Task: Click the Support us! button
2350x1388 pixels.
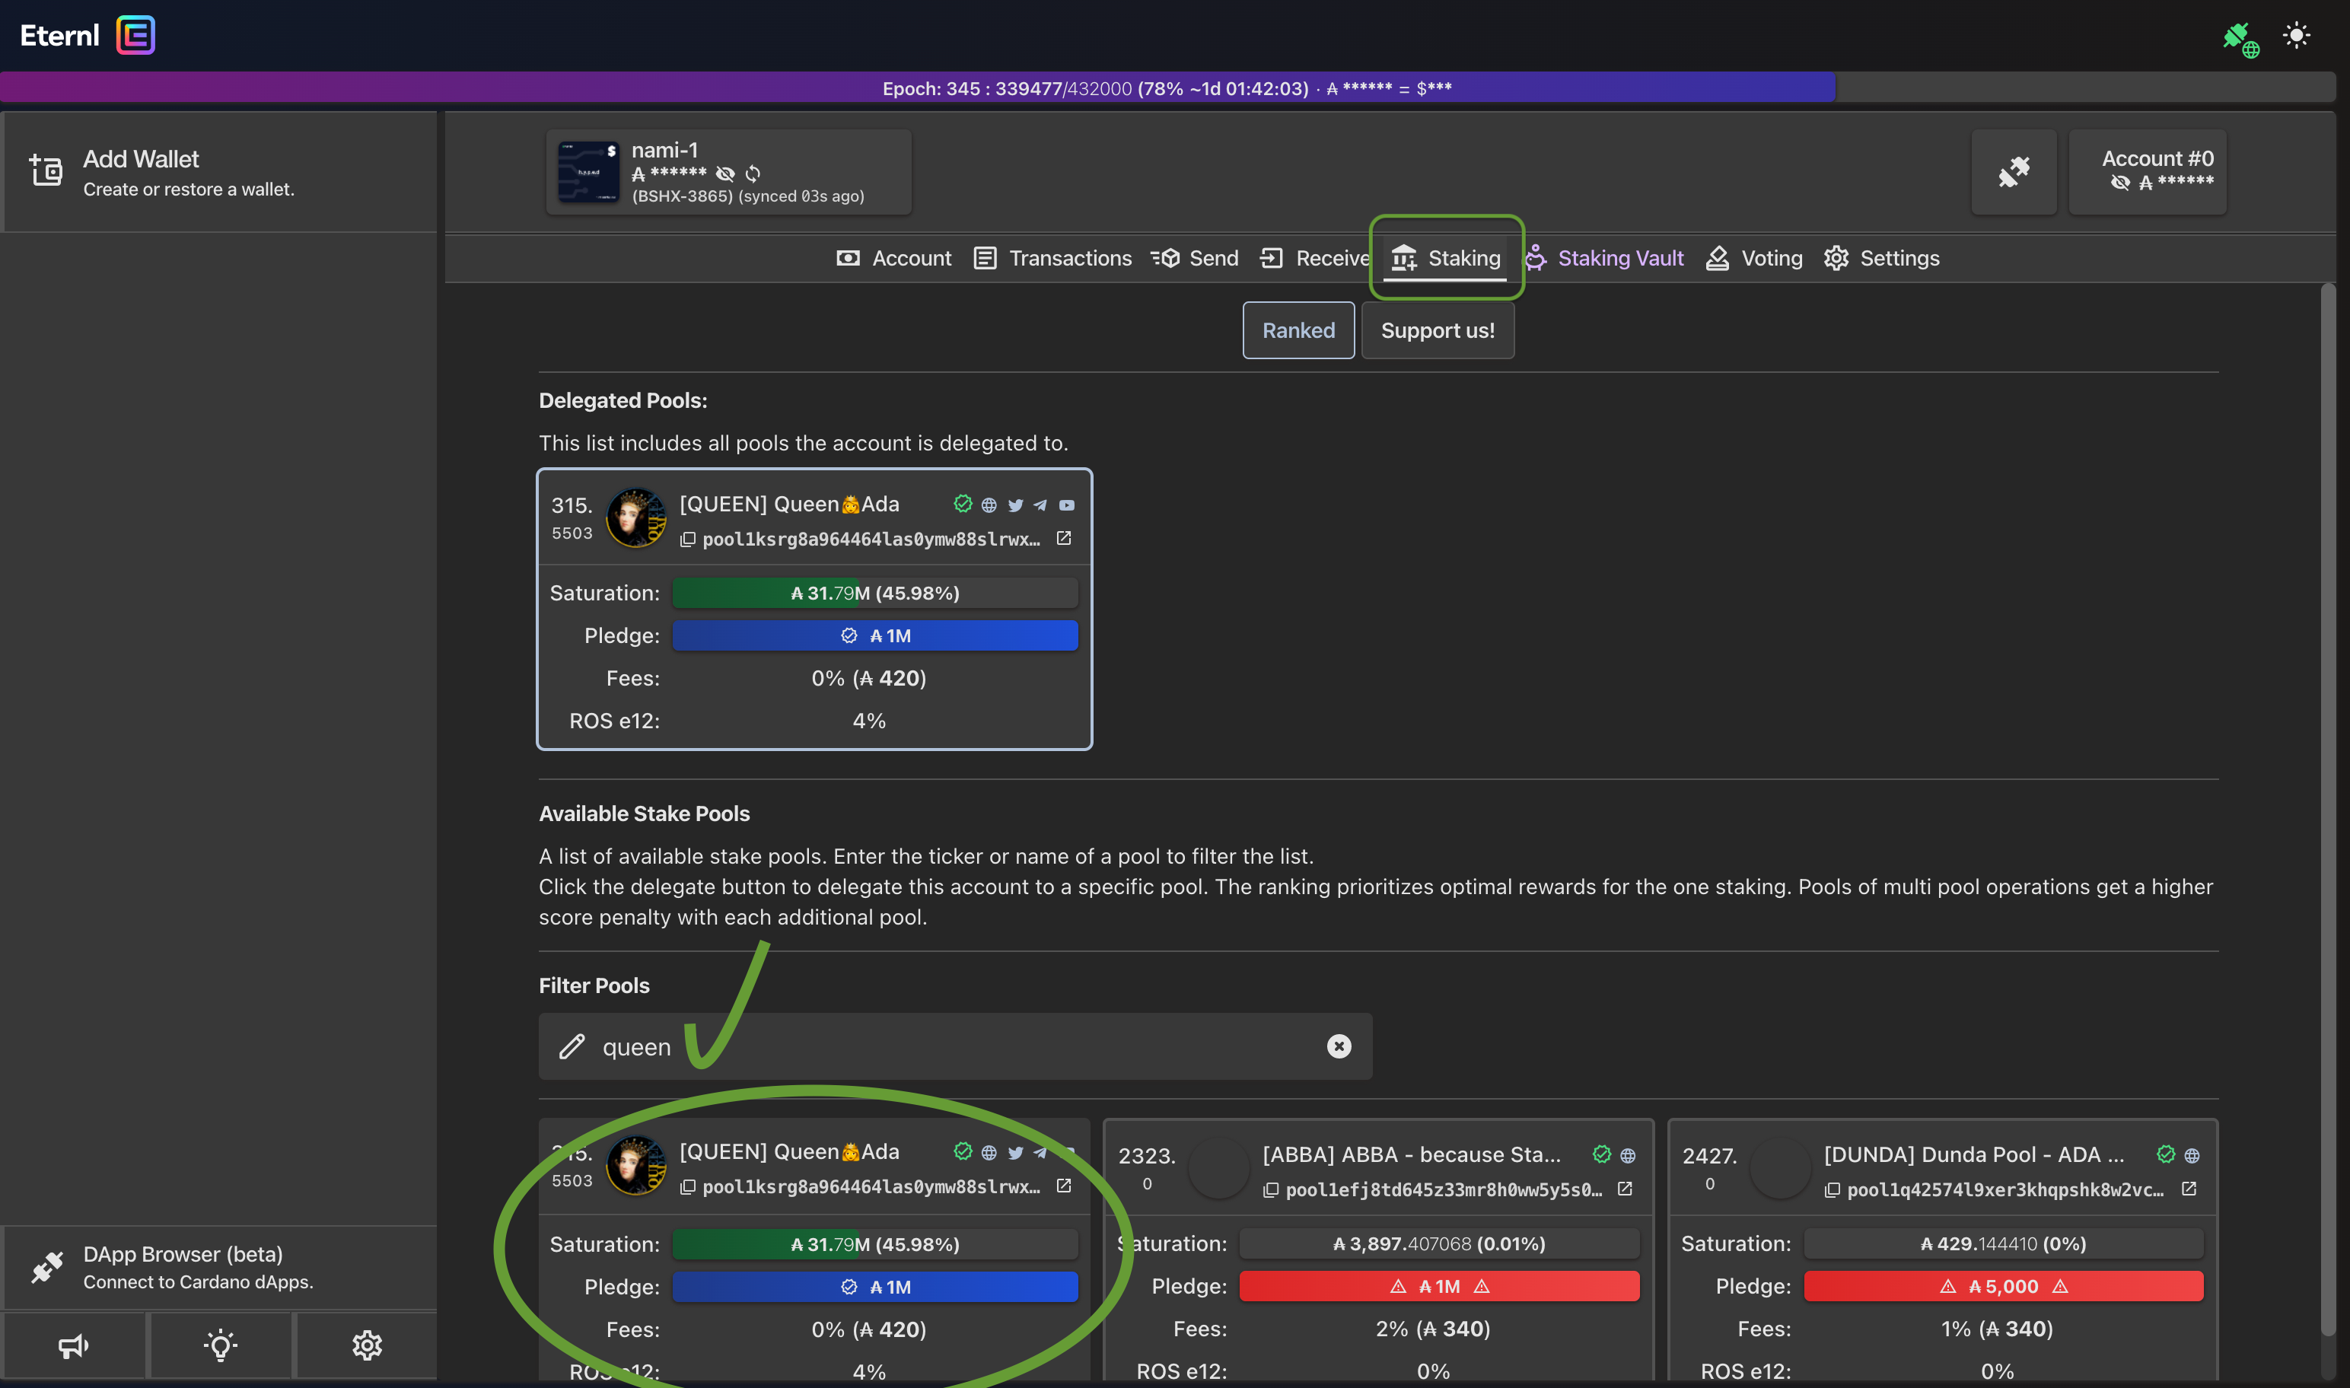Action: click(x=1438, y=330)
